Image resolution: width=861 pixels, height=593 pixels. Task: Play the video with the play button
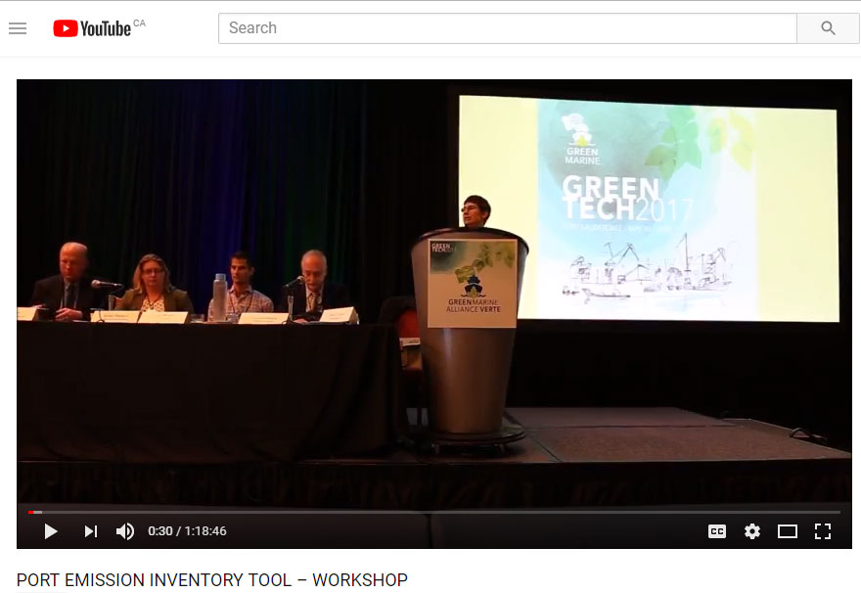click(51, 531)
